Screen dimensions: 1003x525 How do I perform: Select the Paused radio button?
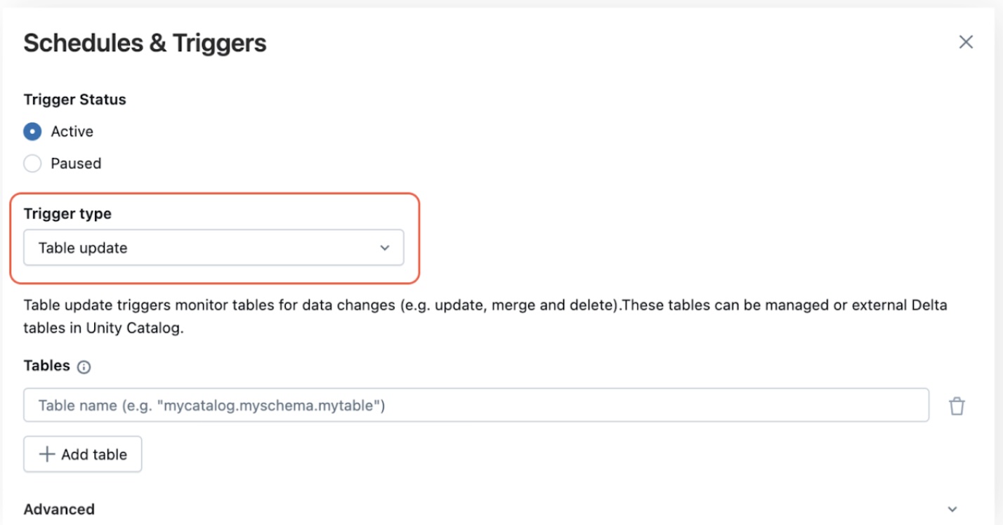pyautogui.click(x=32, y=164)
